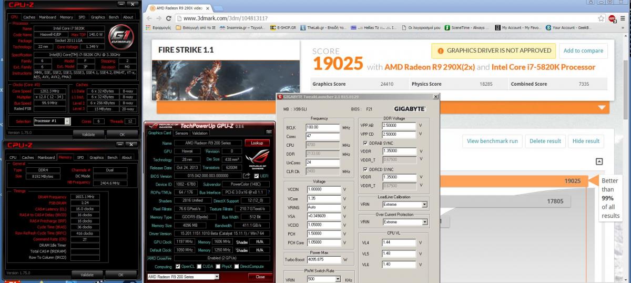Image resolution: width=631 pixels, height=283 pixels.
Task: Go back using Chrome's back arrow
Action: click(148, 18)
